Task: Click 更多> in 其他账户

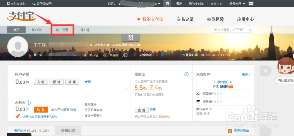Action: click(246, 74)
